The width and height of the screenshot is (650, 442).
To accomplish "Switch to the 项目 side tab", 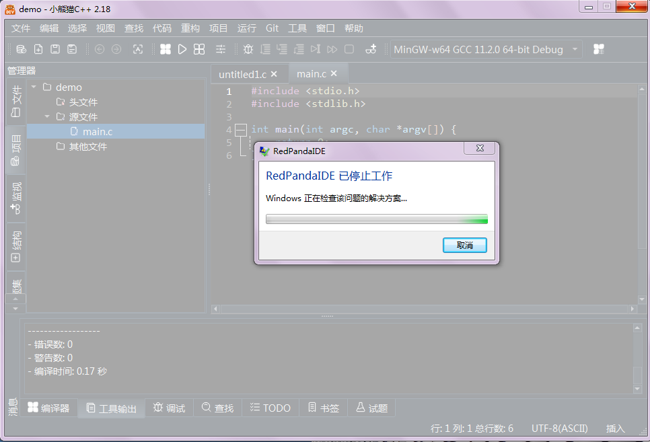I will tap(15, 149).
